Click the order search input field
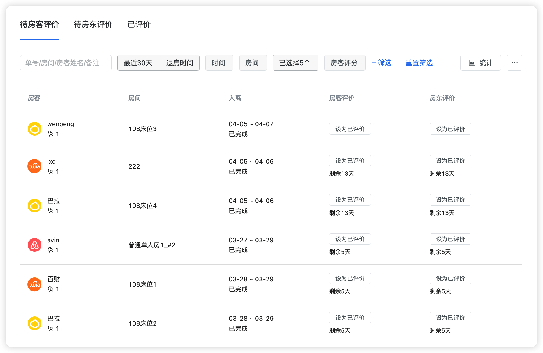Image resolution: width=543 pixels, height=353 pixels. click(66, 63)
